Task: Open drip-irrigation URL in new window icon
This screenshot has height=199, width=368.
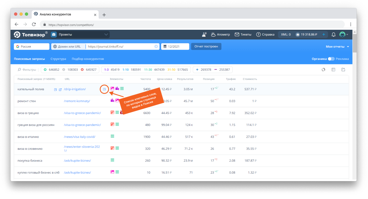Action: coord(60,89)
